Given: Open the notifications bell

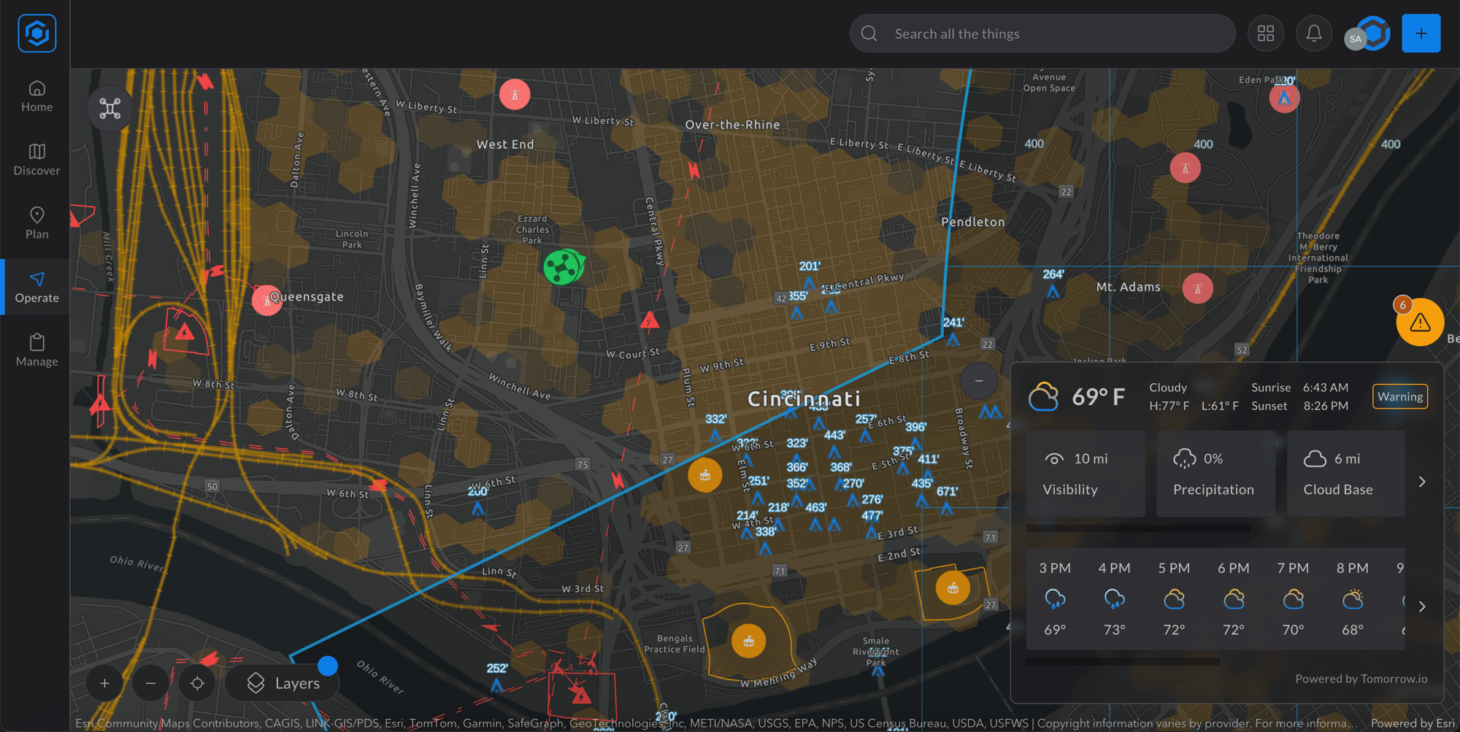Looking at the screenshot, I should (x=1313, y=34).
